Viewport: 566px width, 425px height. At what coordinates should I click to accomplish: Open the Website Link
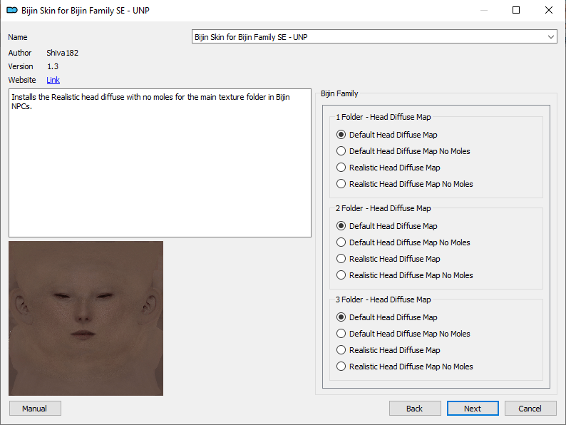(53, 80)
